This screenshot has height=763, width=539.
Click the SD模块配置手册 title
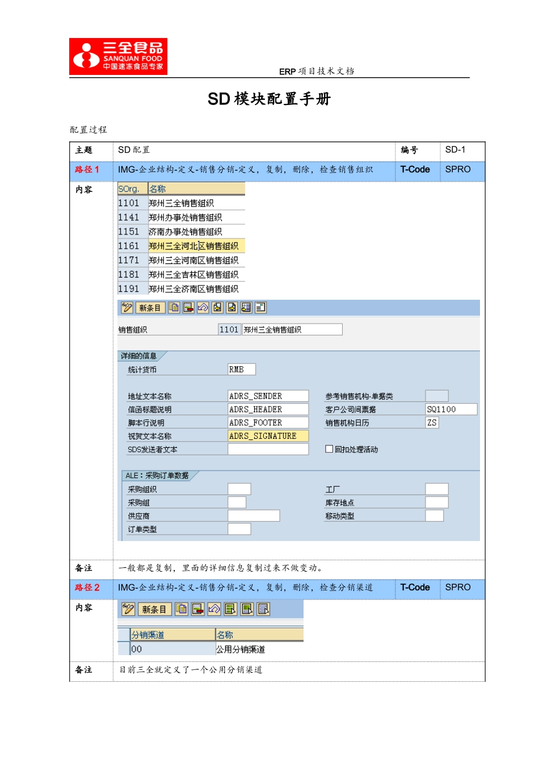click(269, 99)
